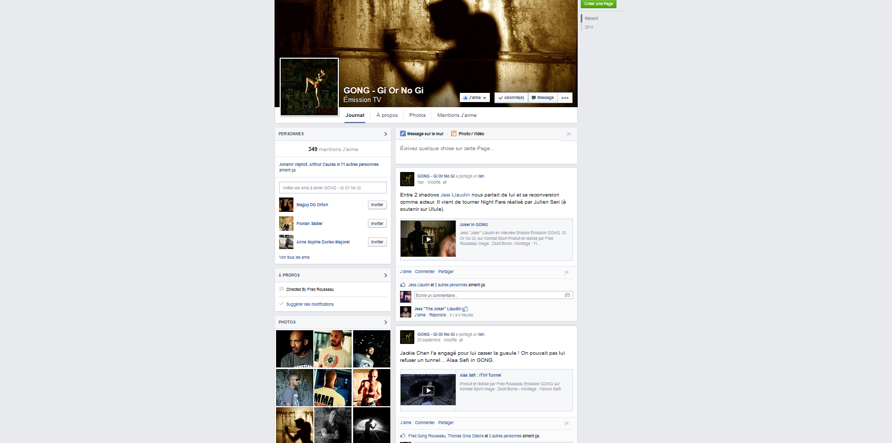892x443 pixels.
Task: Click the Voir tous les amis link
Action: (x=294, y=258)
